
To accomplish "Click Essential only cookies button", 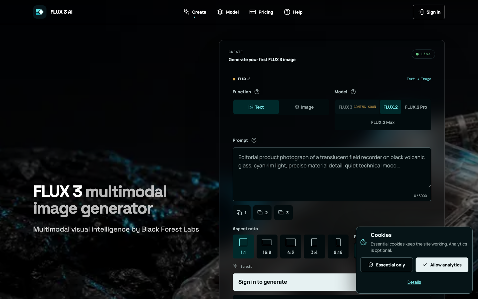I will click(386, 265).
